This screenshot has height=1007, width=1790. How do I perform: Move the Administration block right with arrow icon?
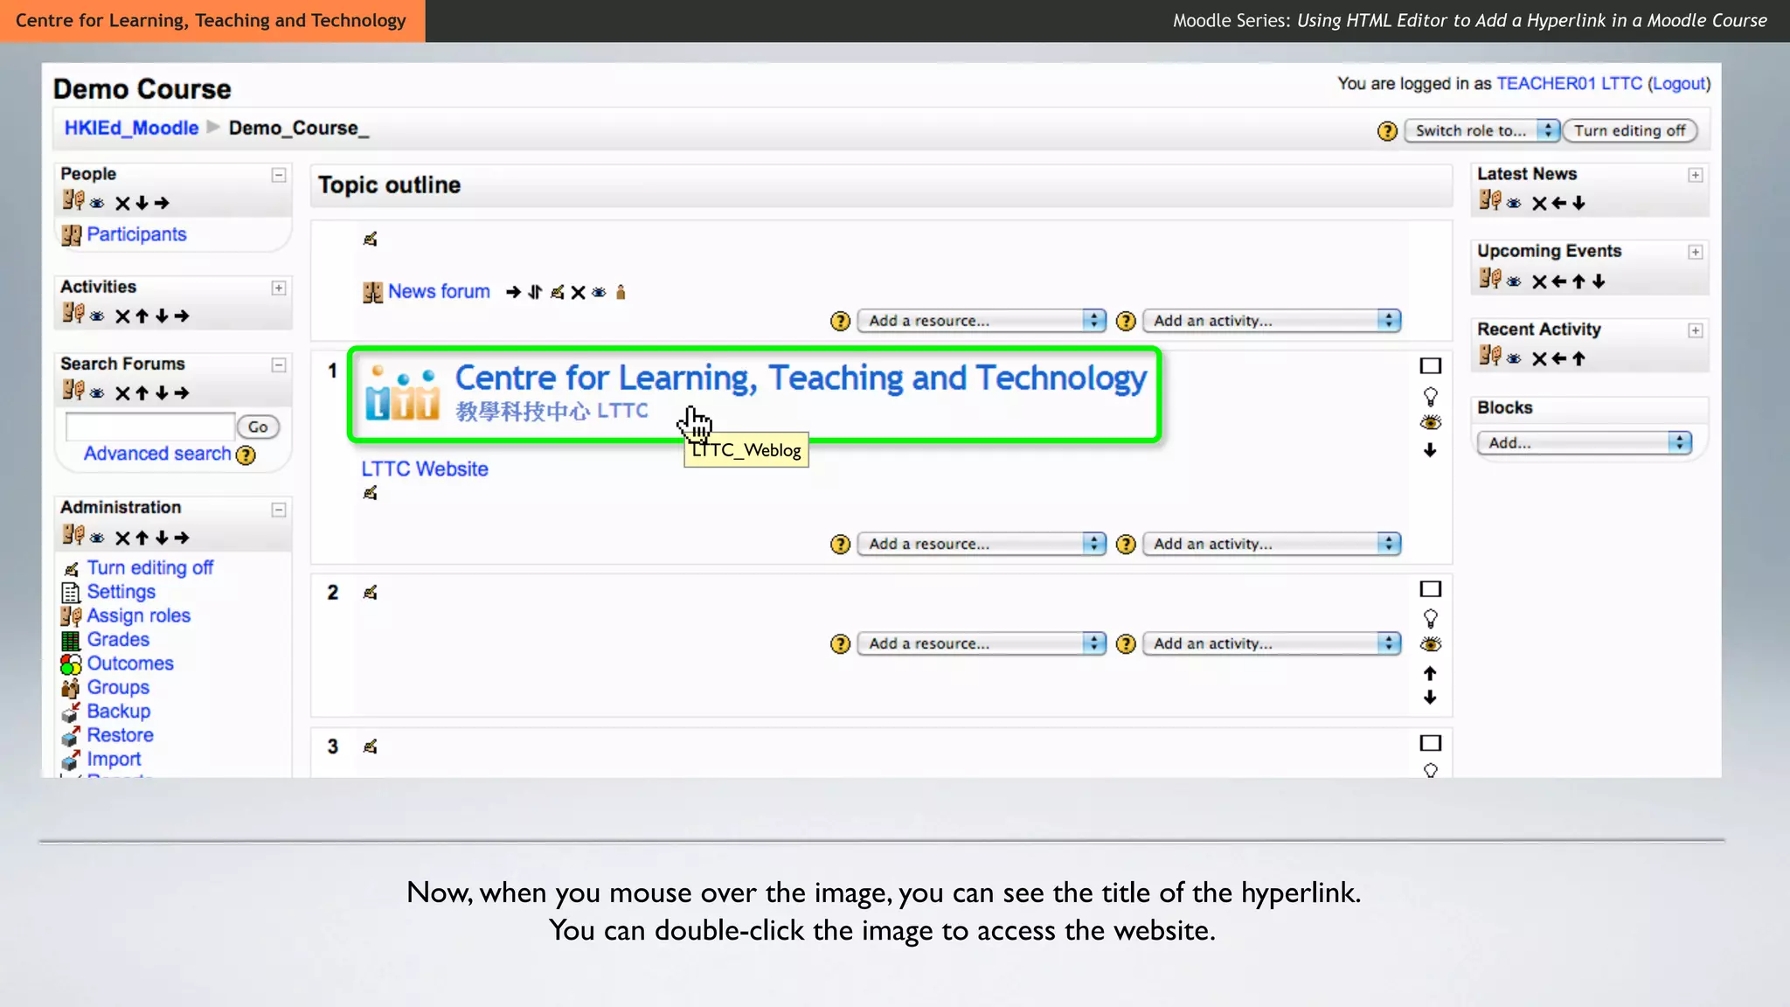click(x=181, y=538)
